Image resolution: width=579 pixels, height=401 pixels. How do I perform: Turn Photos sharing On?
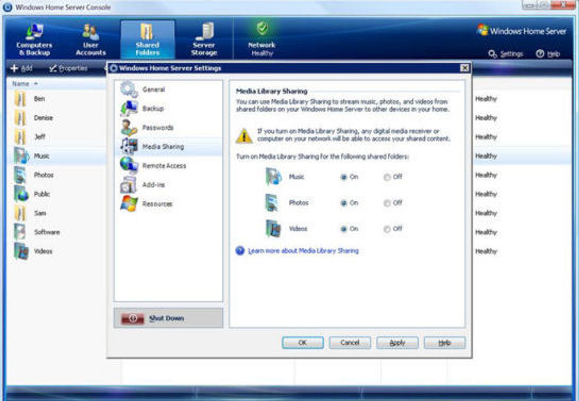coord(344,203)
